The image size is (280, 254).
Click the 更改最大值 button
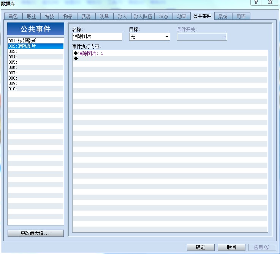(36, 233)
